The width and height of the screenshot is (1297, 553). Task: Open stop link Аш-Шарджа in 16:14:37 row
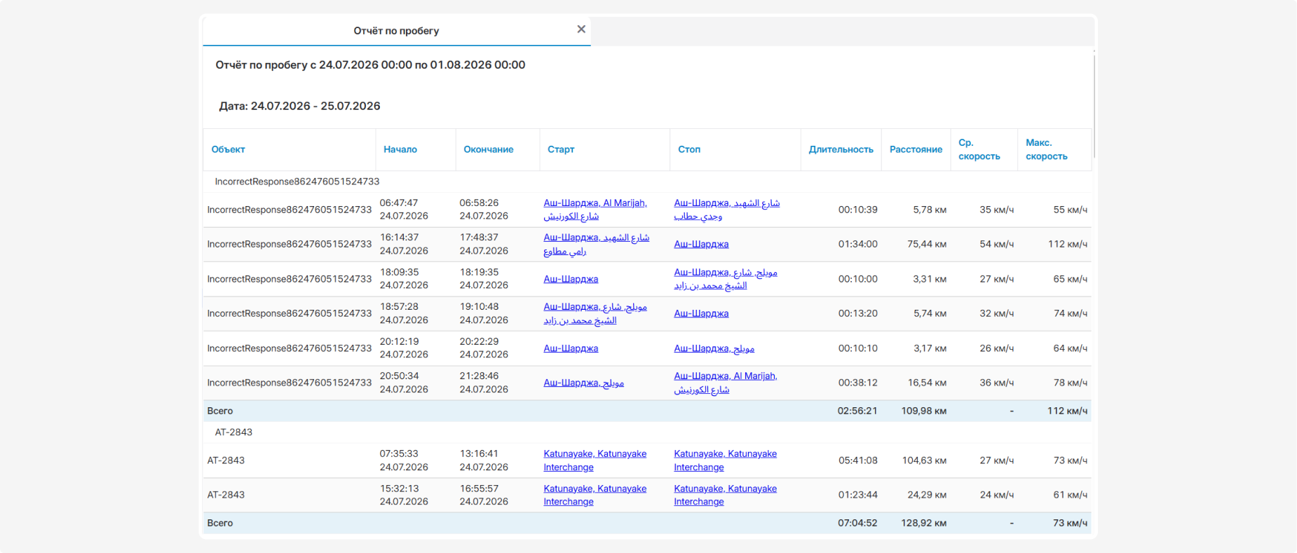701,244
